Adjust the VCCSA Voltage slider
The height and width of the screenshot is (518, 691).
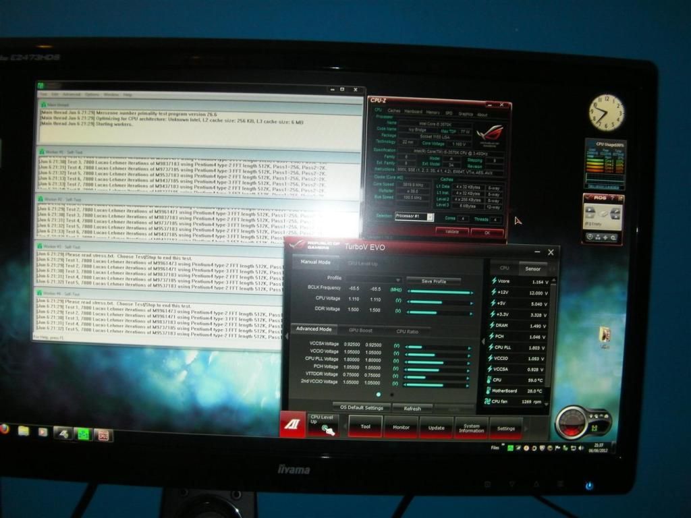(437, 347)
